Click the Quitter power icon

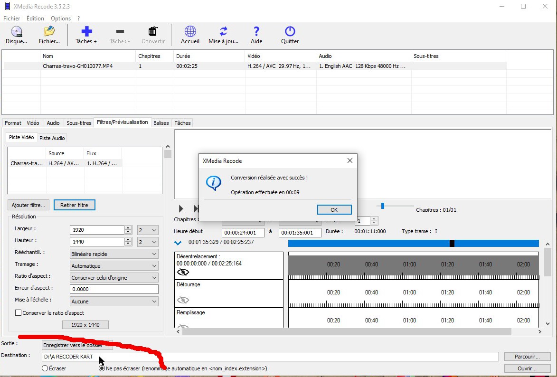pos(290,35)
